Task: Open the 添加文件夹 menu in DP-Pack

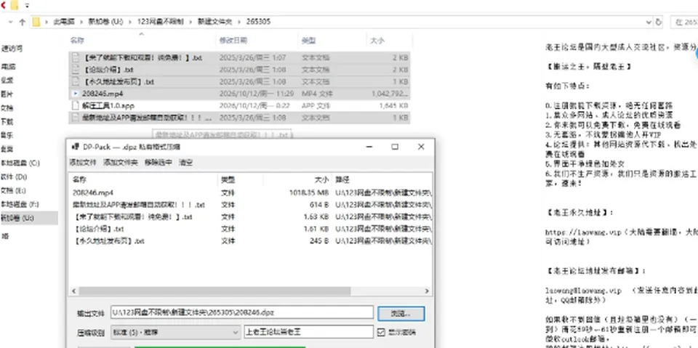Action: point(120,163)
